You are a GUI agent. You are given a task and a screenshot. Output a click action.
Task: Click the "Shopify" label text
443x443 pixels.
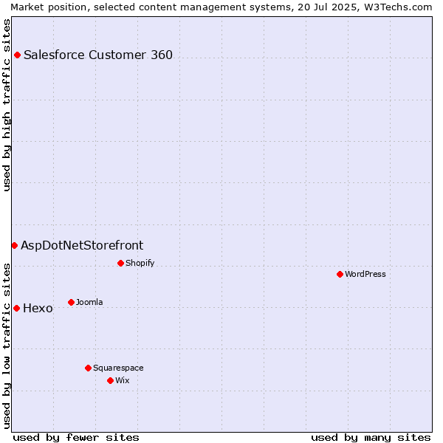[140, 264]
